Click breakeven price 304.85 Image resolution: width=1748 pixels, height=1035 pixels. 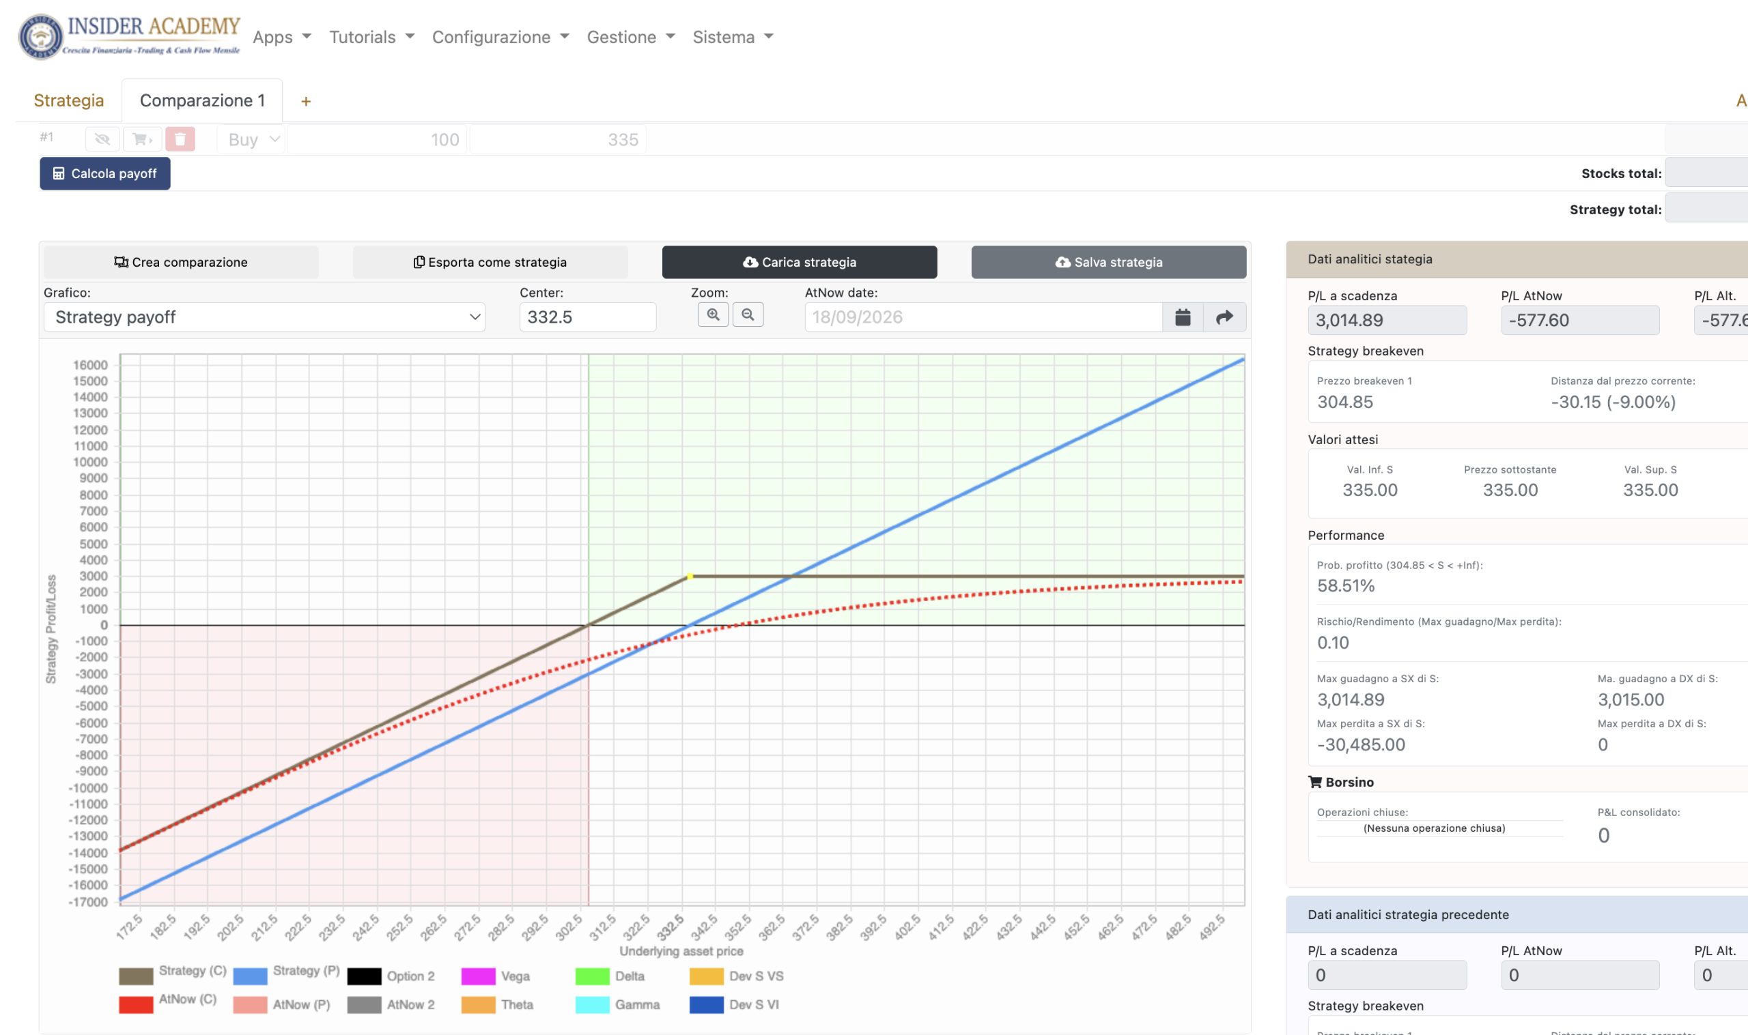(1344, 402)
